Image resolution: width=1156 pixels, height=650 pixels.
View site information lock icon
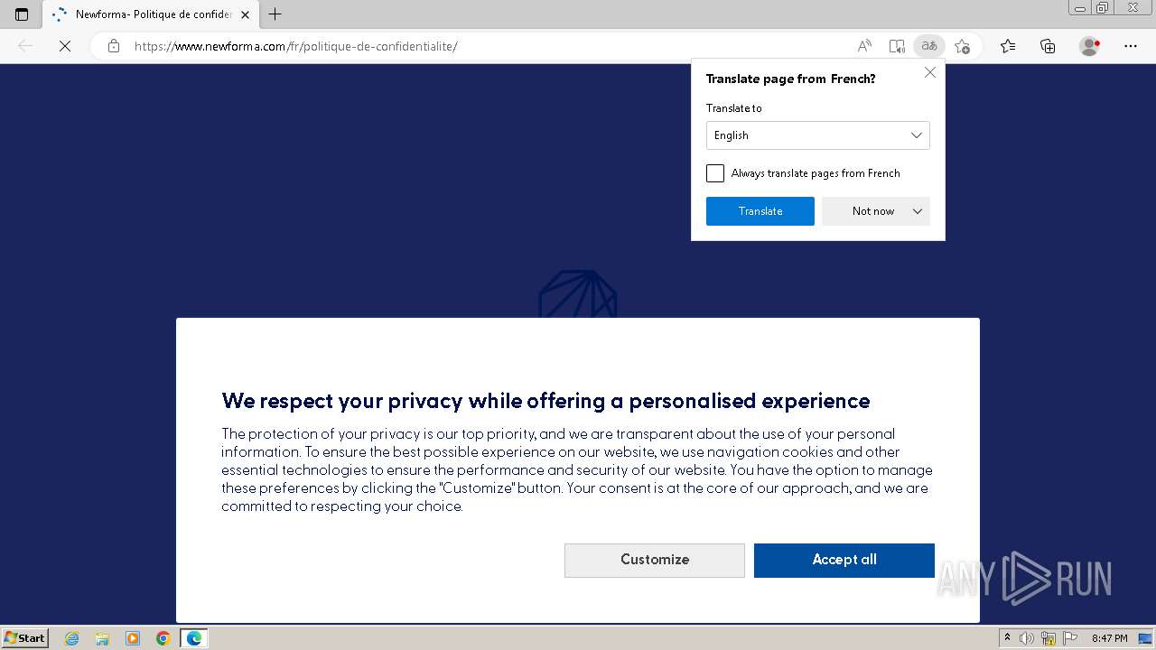coord(114,46)
